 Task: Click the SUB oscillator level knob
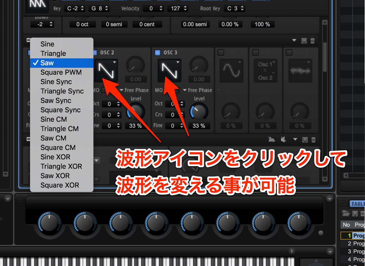click(231, 112)
